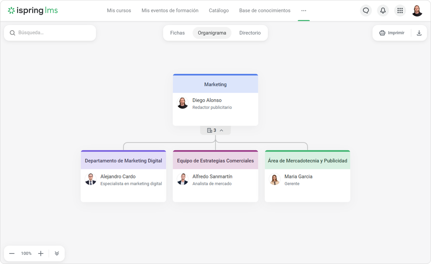This screenshot has width=431, height=264.
Task: Click the Búsqueda search field
Action: point(53,33)
